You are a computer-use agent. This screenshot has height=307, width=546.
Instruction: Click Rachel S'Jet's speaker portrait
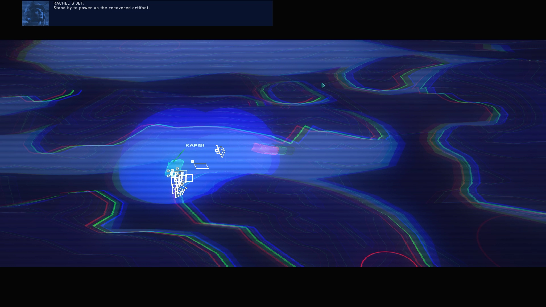36,13
